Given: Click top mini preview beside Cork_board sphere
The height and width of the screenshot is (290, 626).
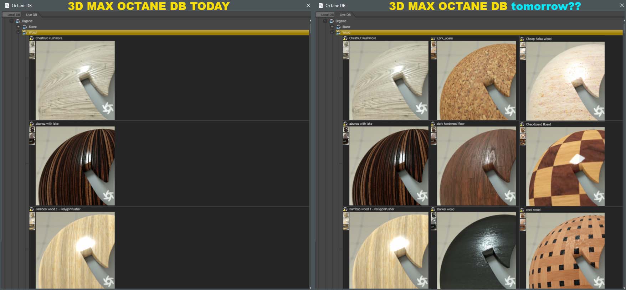Looking at the screenshot, I should point(433,44).
